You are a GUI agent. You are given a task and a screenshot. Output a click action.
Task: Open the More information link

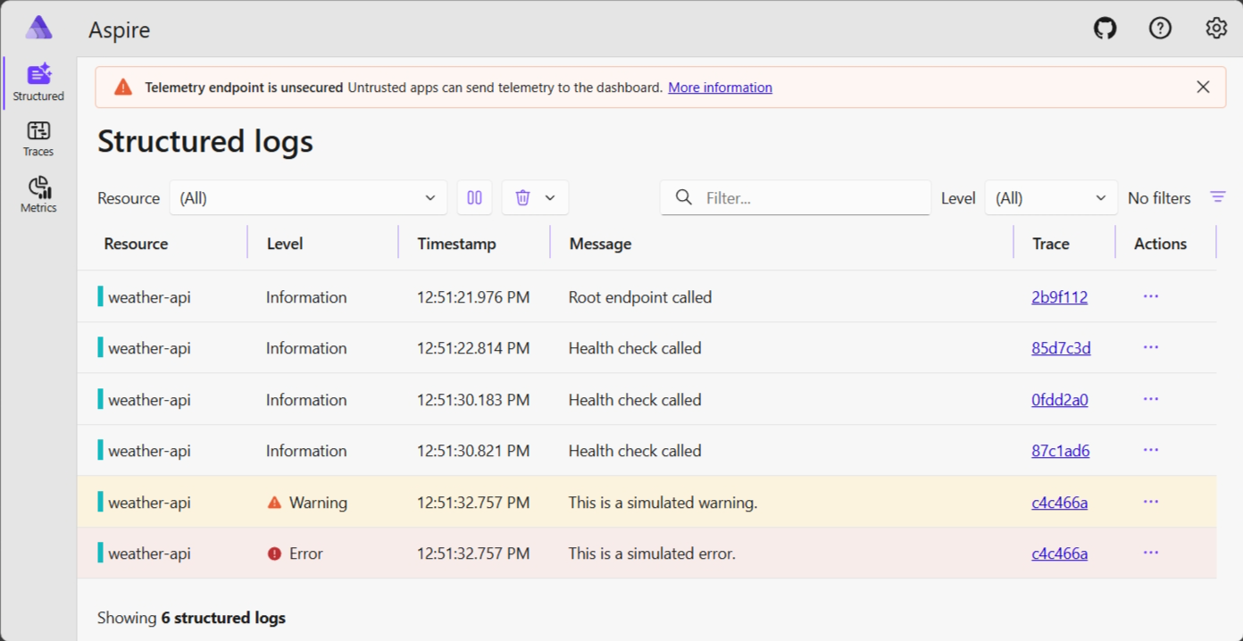tap(720, 87)
